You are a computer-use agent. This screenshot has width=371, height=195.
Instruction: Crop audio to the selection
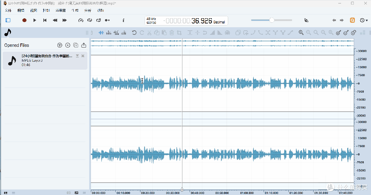click(179, 33)
